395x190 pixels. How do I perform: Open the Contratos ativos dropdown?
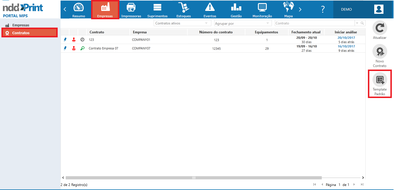pos(181,23)
